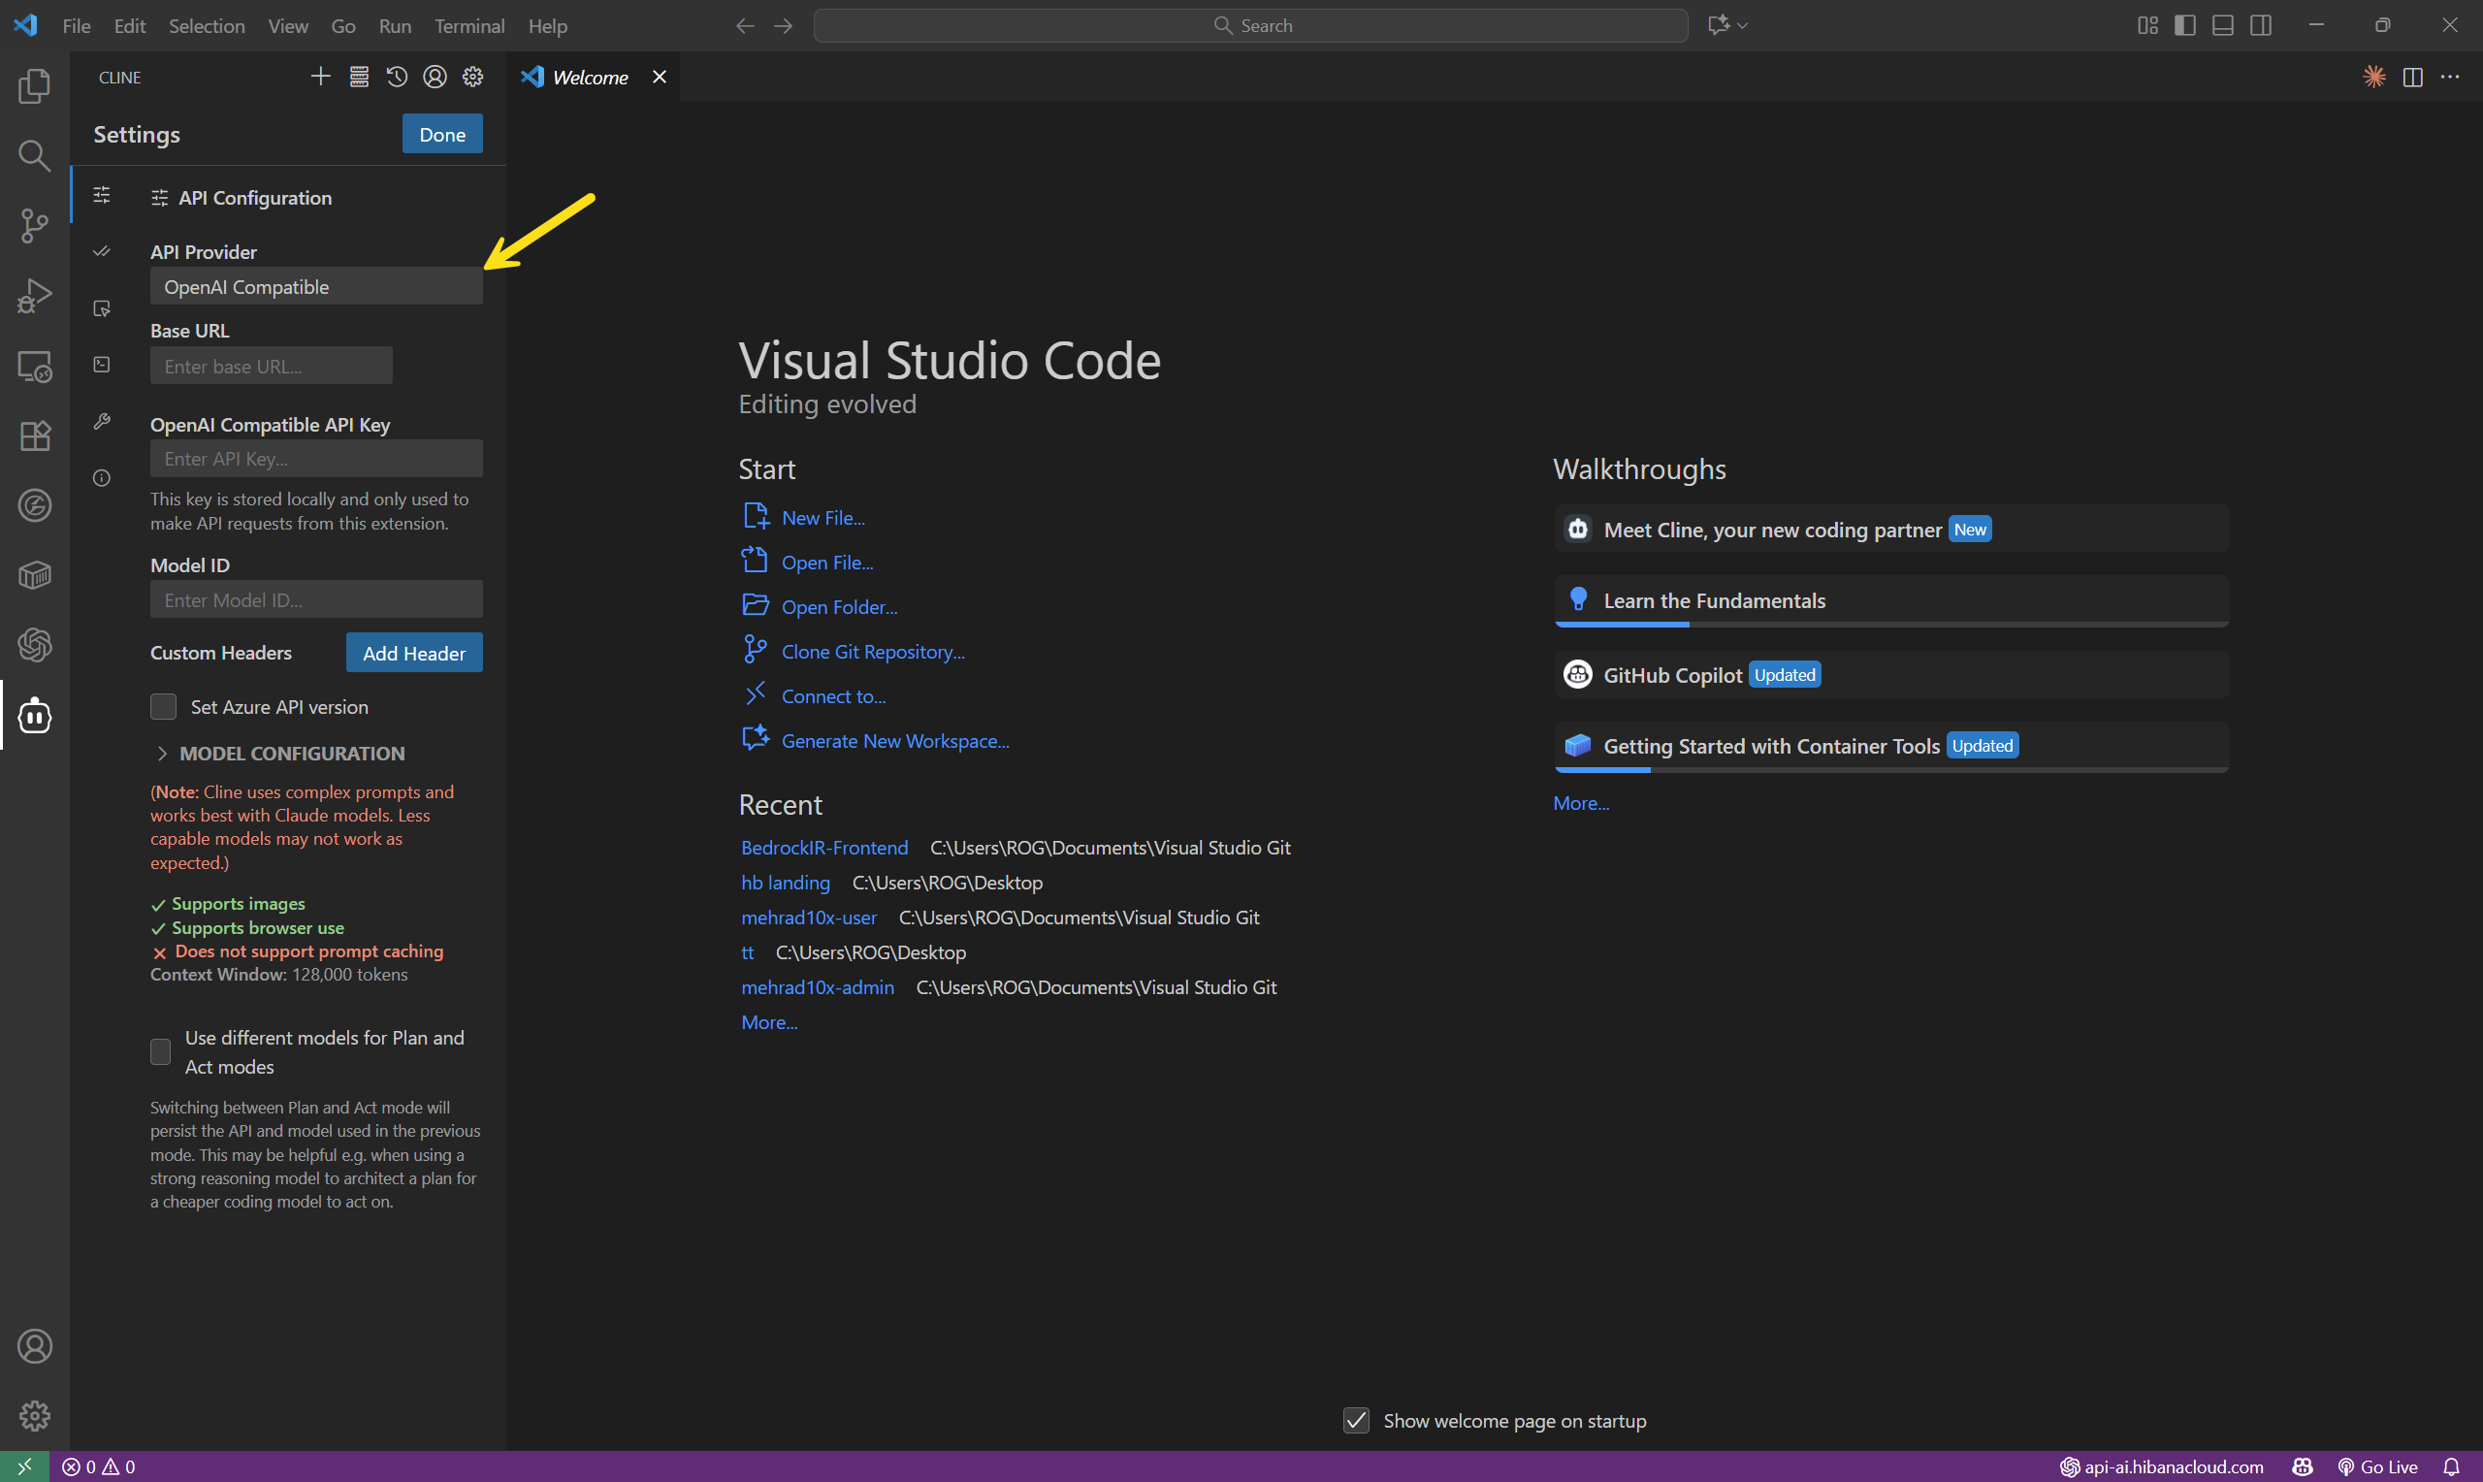Customize layout from title bar icon

(2147, 26)
